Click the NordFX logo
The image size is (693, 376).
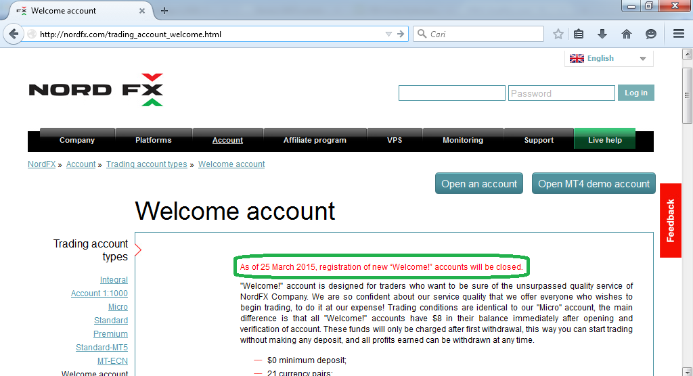96,90
